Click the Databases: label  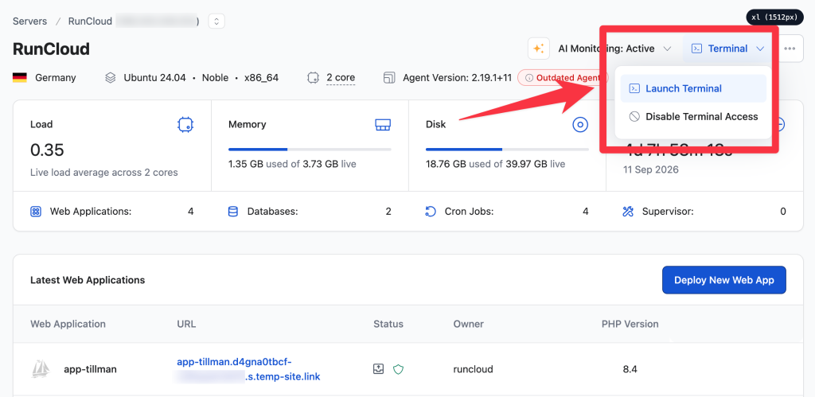point(272,212)
